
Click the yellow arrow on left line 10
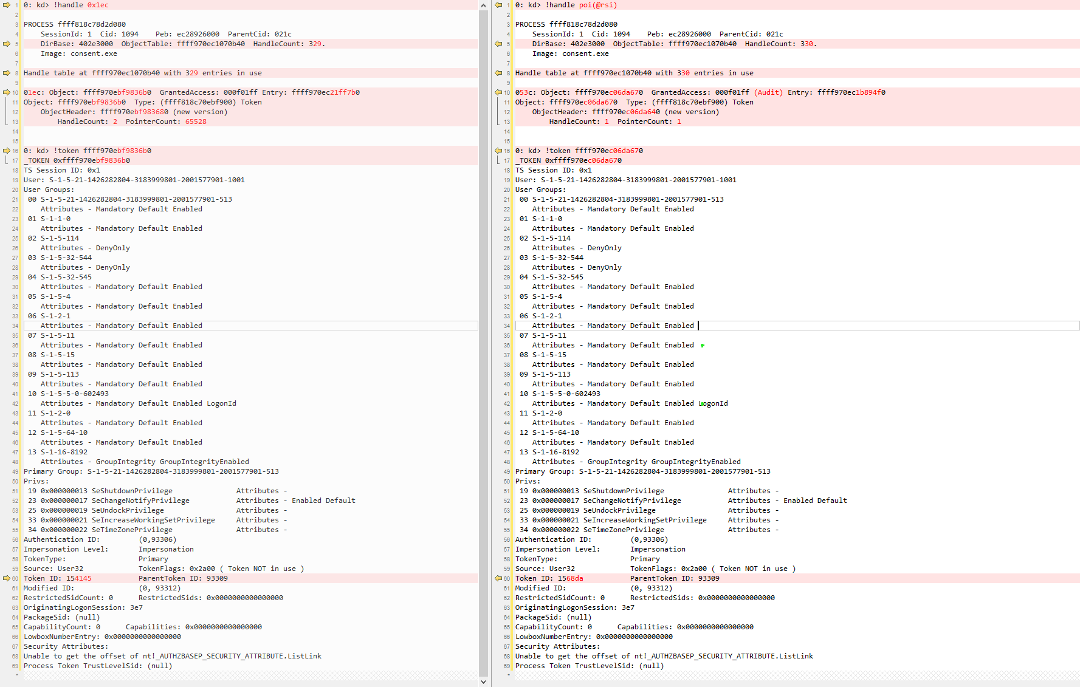click(7, 92)
